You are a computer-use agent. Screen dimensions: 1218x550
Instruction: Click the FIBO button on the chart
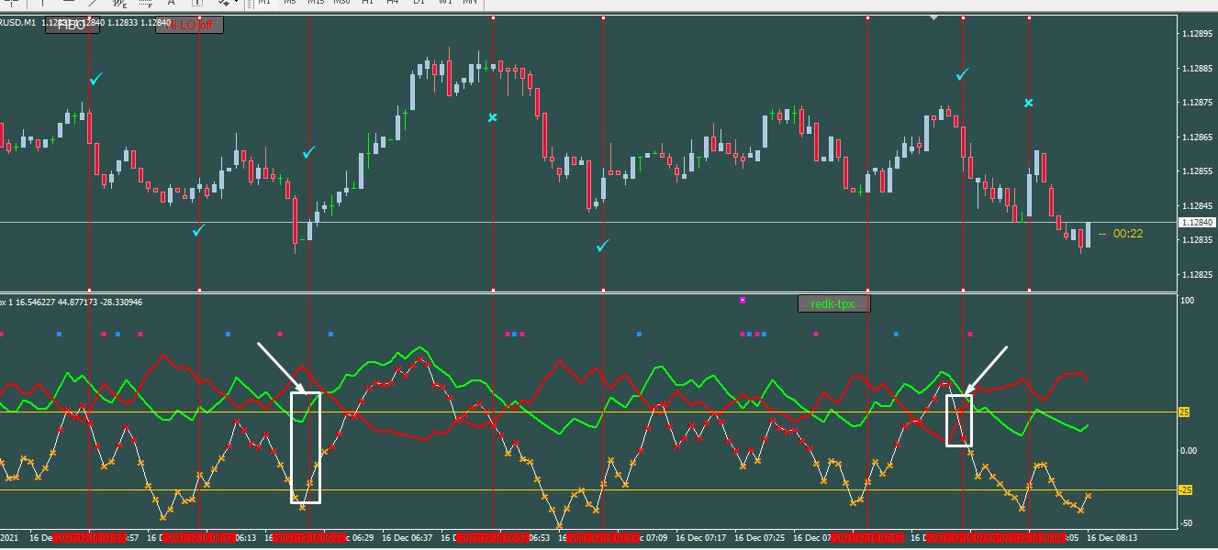point(73,25)
